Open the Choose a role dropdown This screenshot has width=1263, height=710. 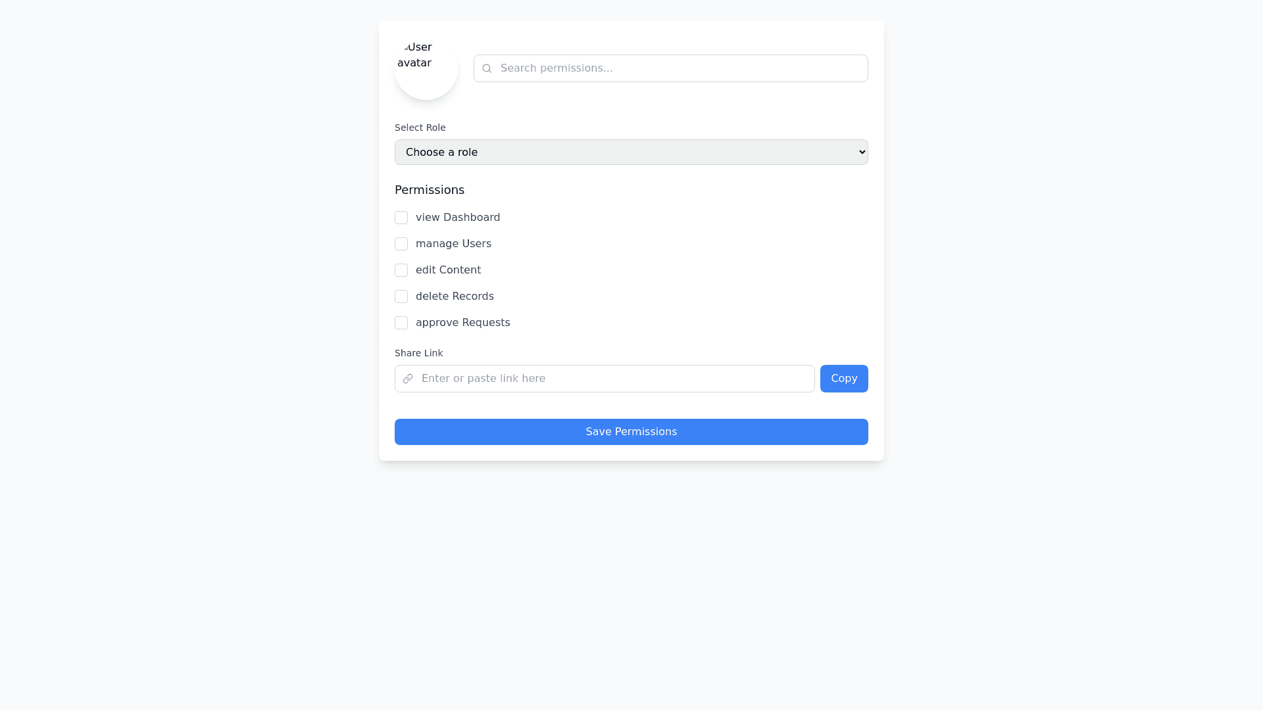point(631,153)
